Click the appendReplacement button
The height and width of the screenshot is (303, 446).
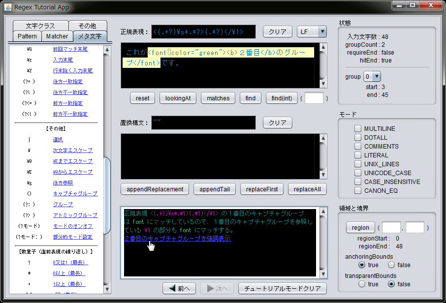(x=155, y=189)
